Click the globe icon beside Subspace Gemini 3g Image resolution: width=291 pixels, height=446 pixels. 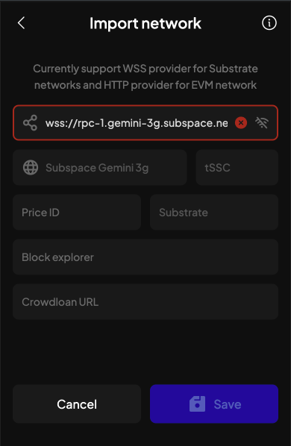click(x=31, y=168)
